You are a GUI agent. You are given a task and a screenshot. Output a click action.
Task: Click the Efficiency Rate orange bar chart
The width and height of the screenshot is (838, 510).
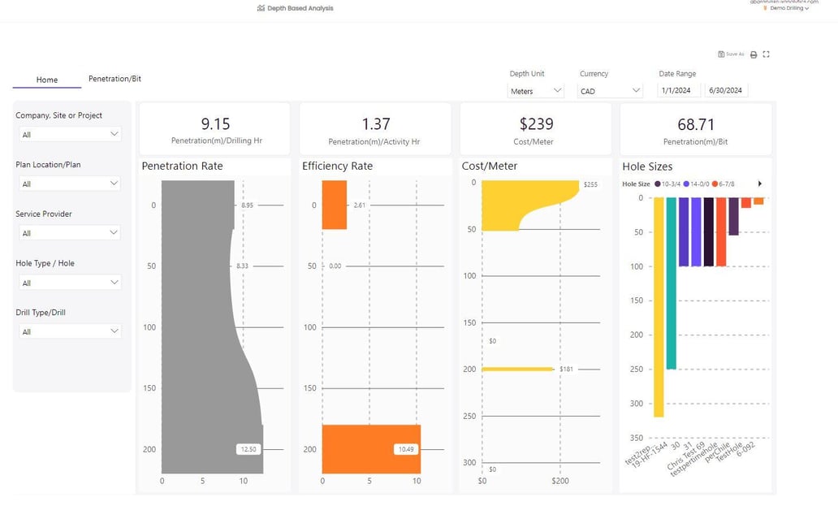coord(374,448)
